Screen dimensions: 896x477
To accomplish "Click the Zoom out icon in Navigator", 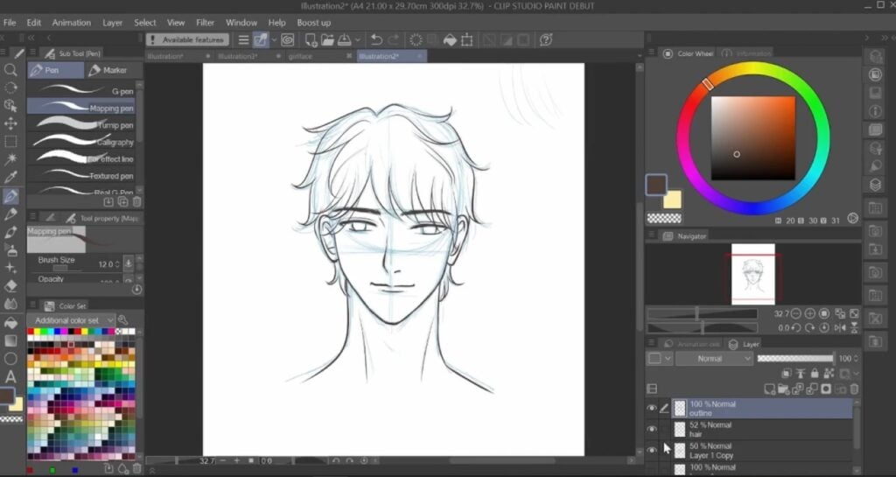I will (x=796, y=313).
